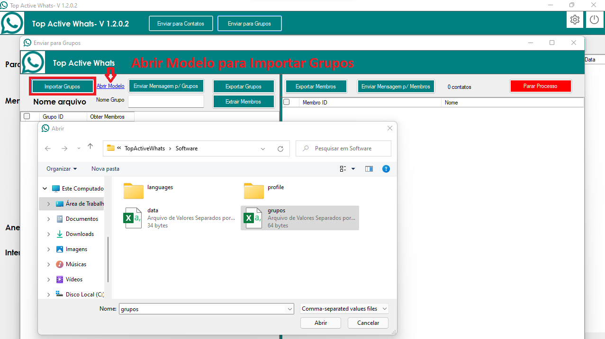The height and width of the screenshot is (339, 605).
Task: Close the Abrir dialog
Action: tap(390, 128)
